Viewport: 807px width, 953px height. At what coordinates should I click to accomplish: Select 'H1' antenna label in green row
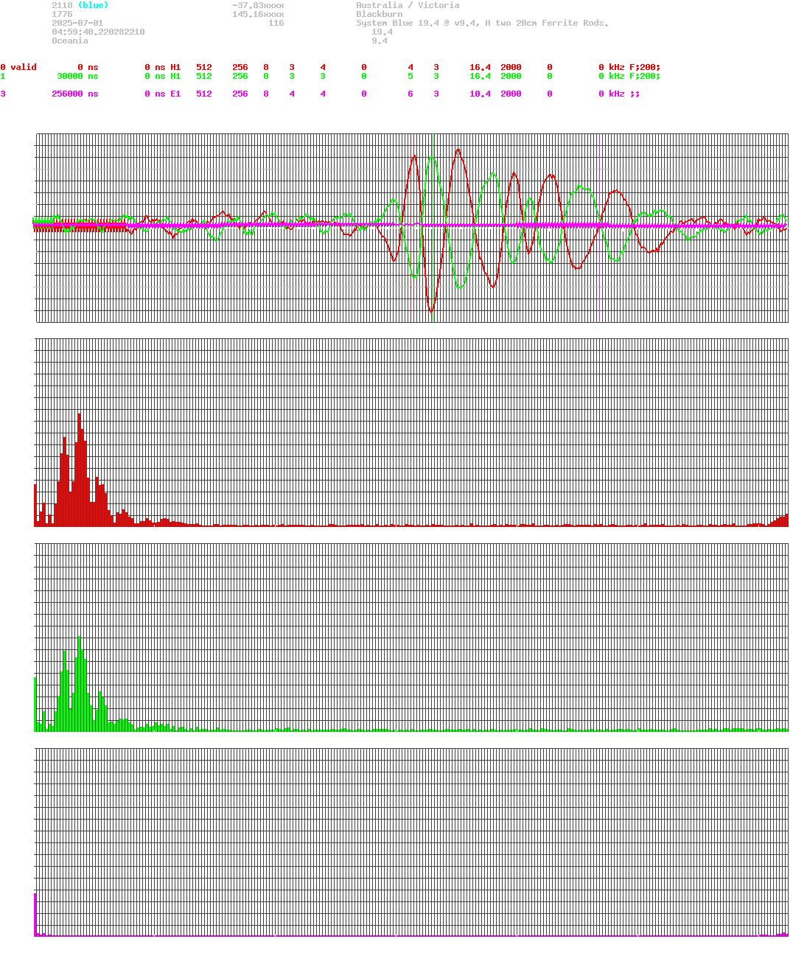[x=175, y=76]
